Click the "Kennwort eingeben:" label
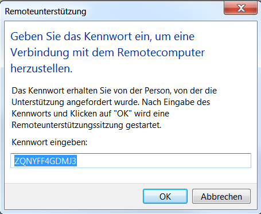The height and width of the screenshot is (214, 261). pyautogui.click(x=49, y=142)
